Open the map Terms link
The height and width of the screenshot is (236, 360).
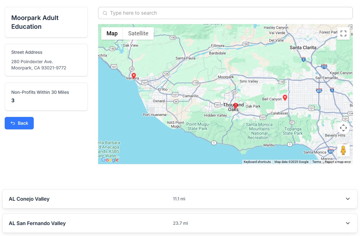(316, 162)
